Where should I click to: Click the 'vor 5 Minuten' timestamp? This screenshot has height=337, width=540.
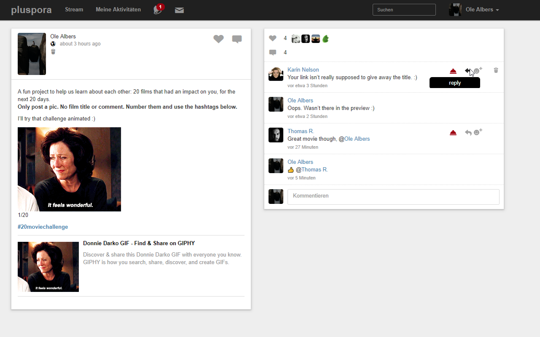click(x=302, y=178)
